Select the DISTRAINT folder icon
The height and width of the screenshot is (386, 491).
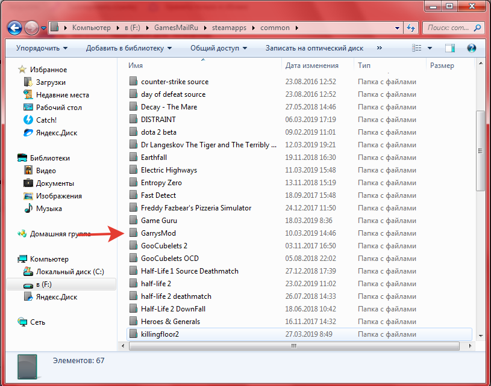click(x=133, y=120)
